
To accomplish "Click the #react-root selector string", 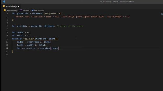I will coord(72,17).
